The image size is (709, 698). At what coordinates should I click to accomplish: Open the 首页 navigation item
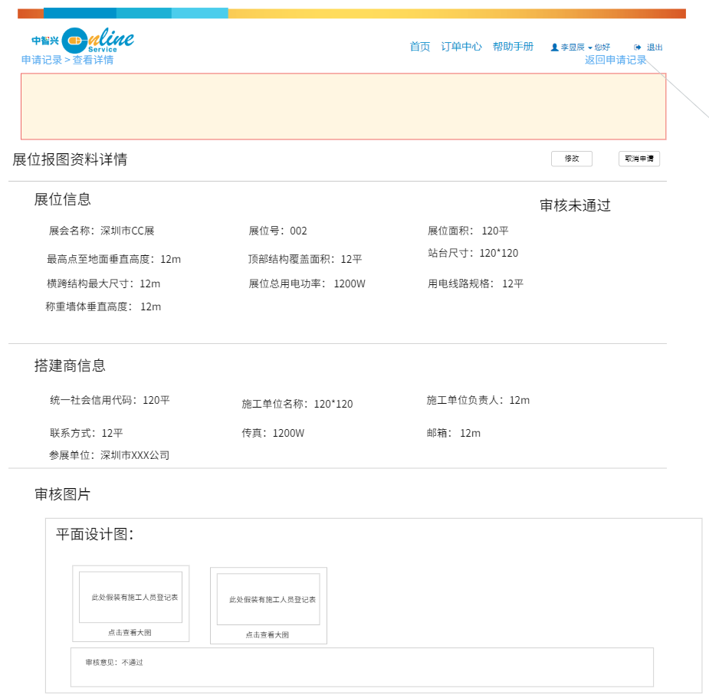(x=419, y=47)
